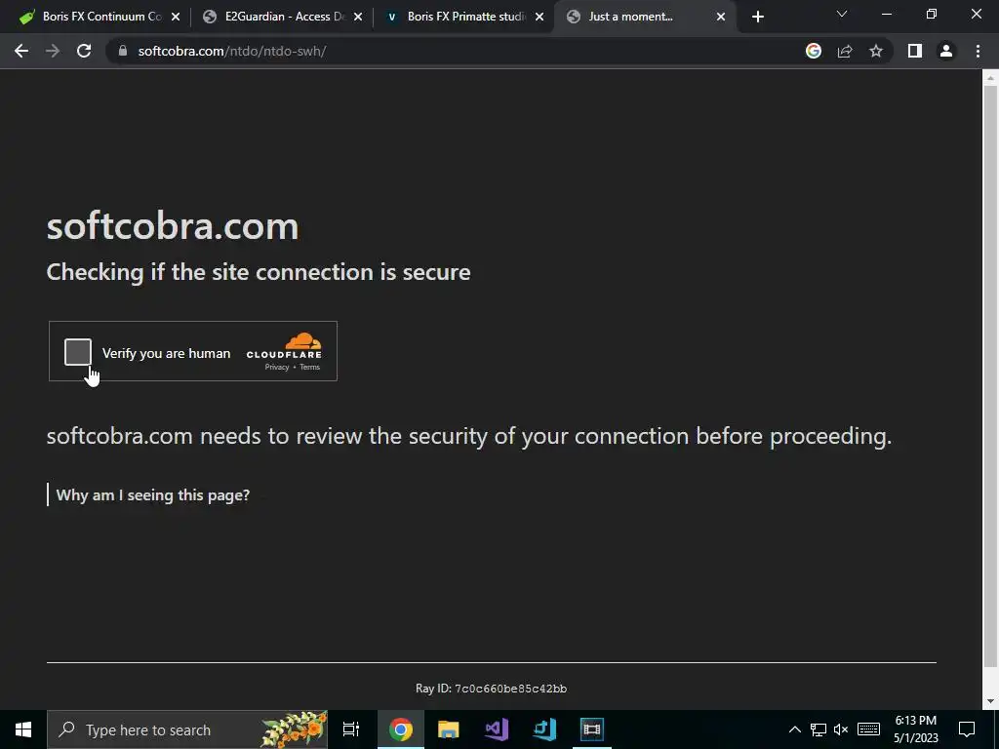Screen dimensions: 999x749
Task: Open the filmstrip video app on taskbar
Action: pyautogui.click(x=592, y=729)
